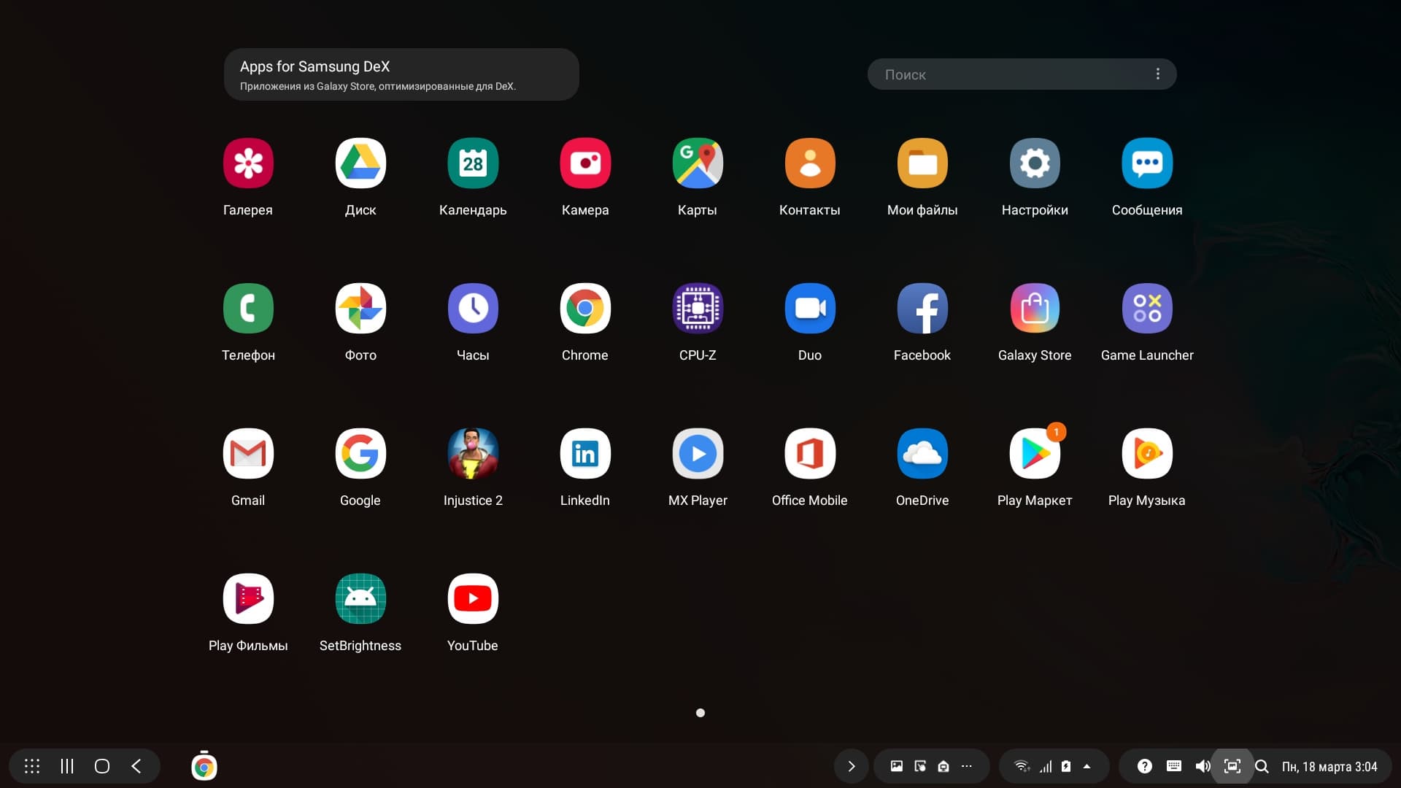
Task: Open the Галерея gallery app
Action: coord(248,163)
